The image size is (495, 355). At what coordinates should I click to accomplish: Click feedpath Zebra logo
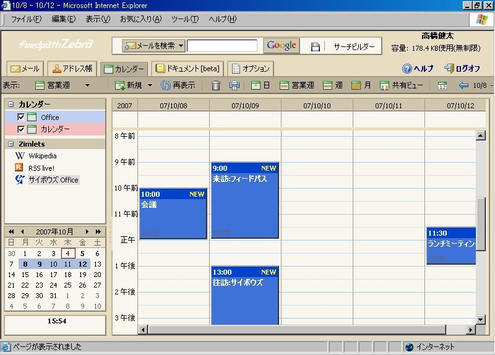click(56, 44)
